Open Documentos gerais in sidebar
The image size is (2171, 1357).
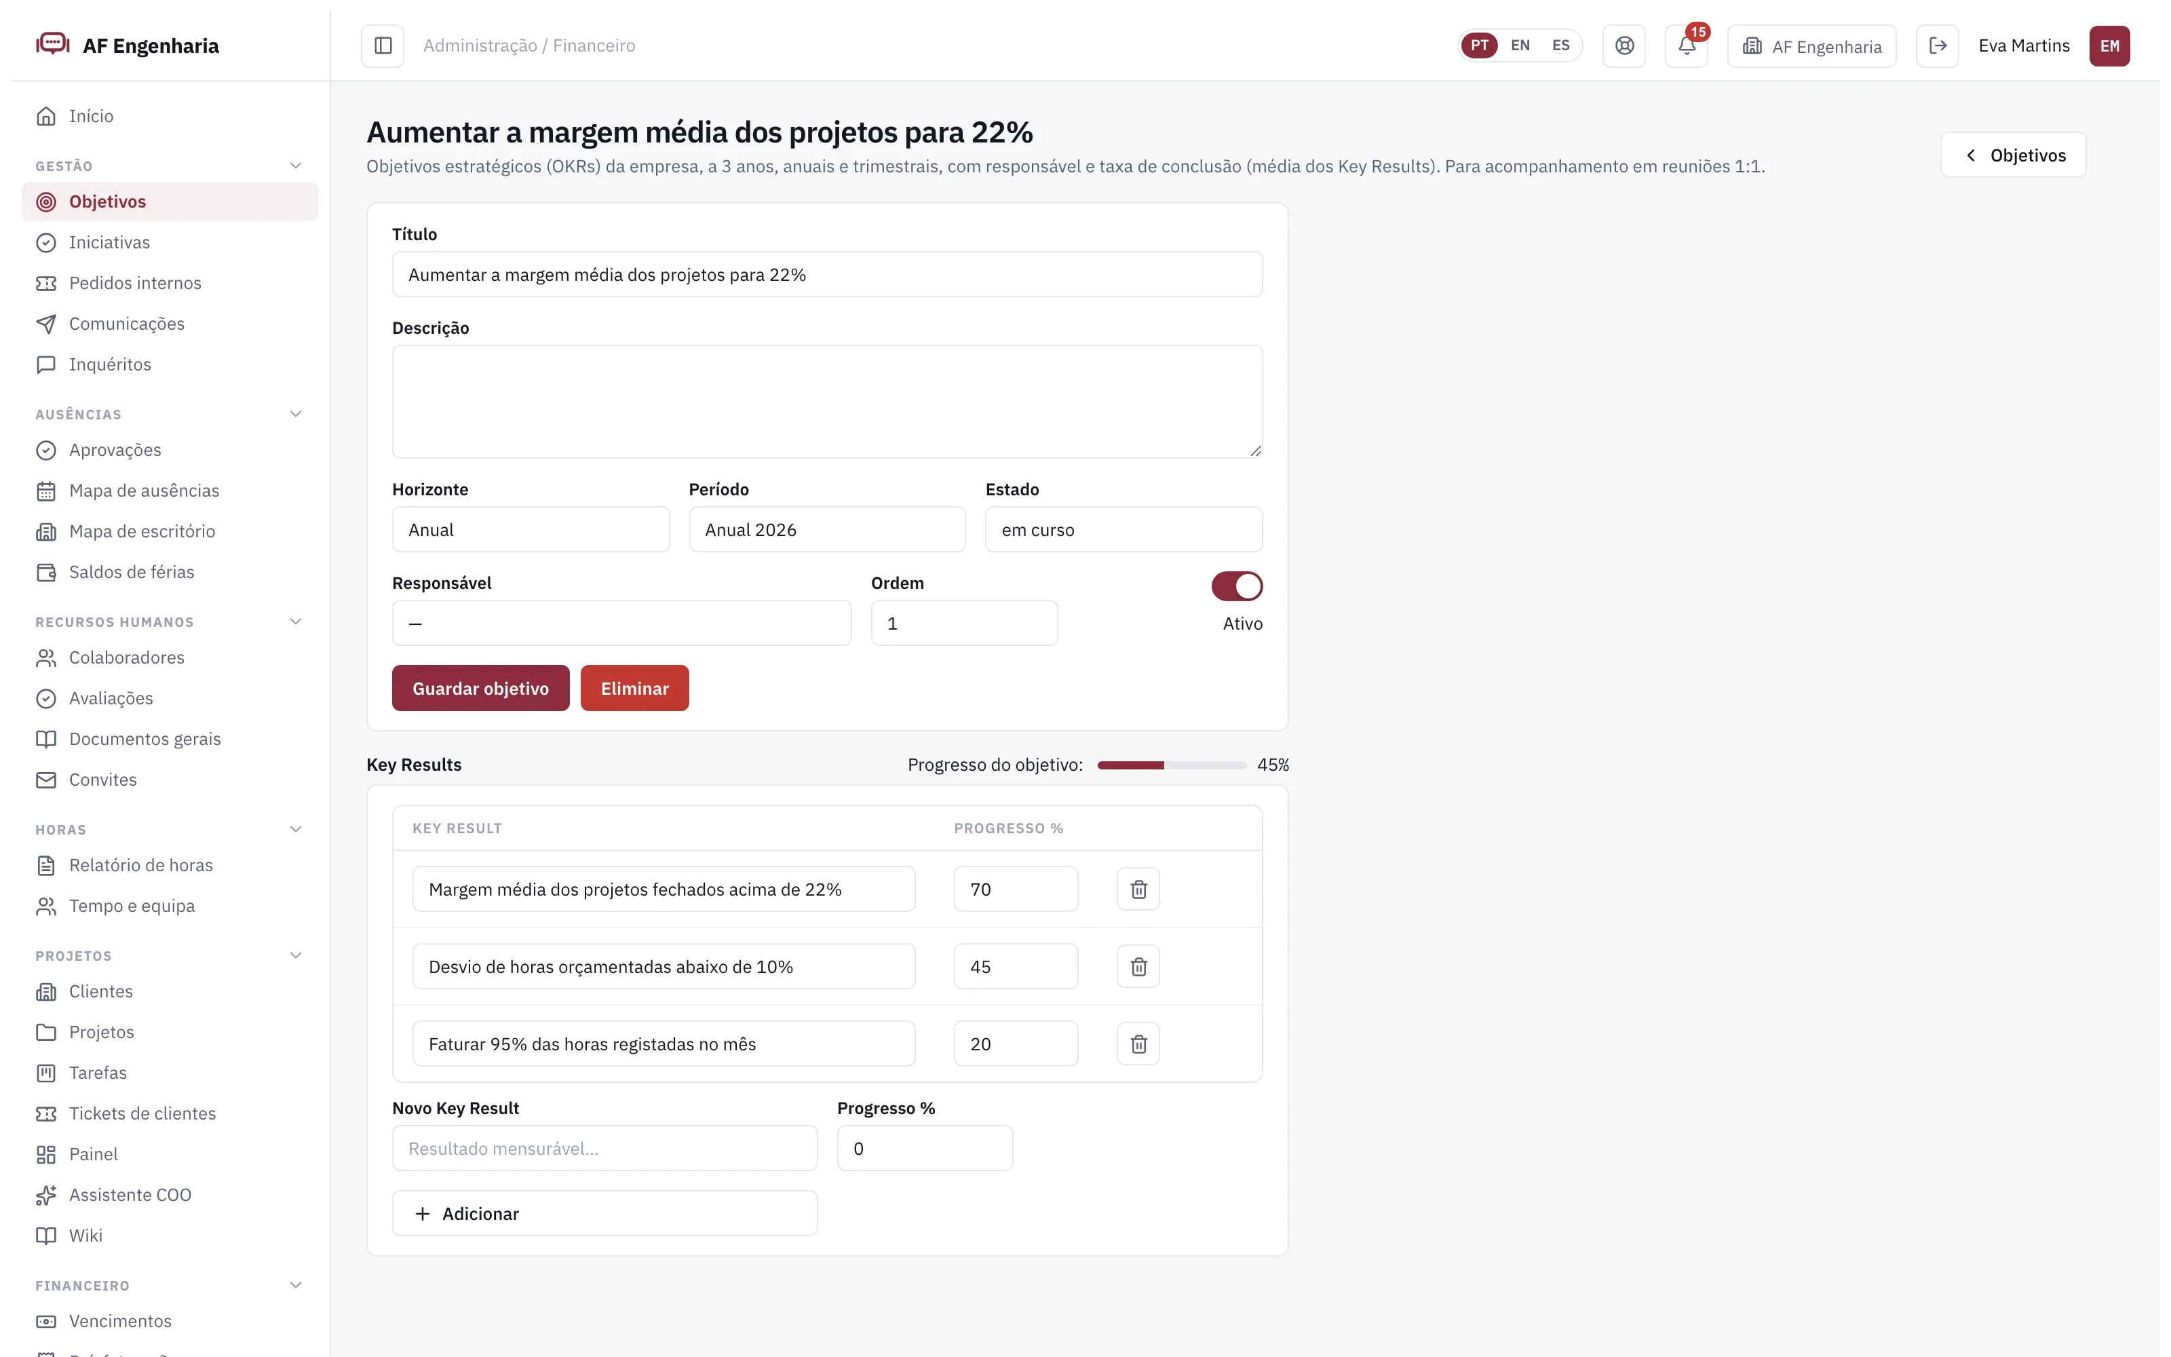[x=170, y=740]
